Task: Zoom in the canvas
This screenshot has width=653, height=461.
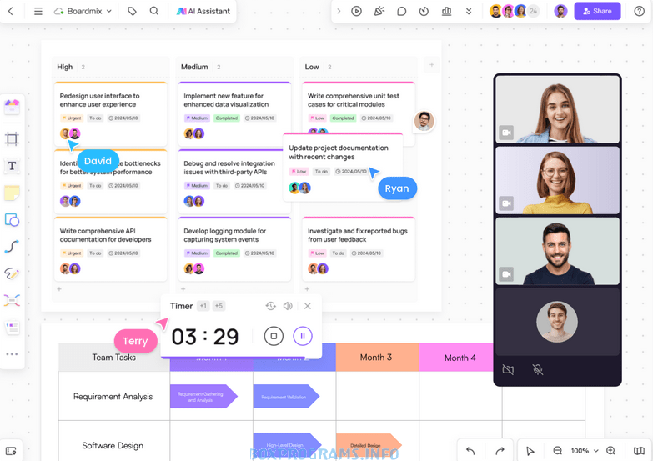Action: [610, 451]
